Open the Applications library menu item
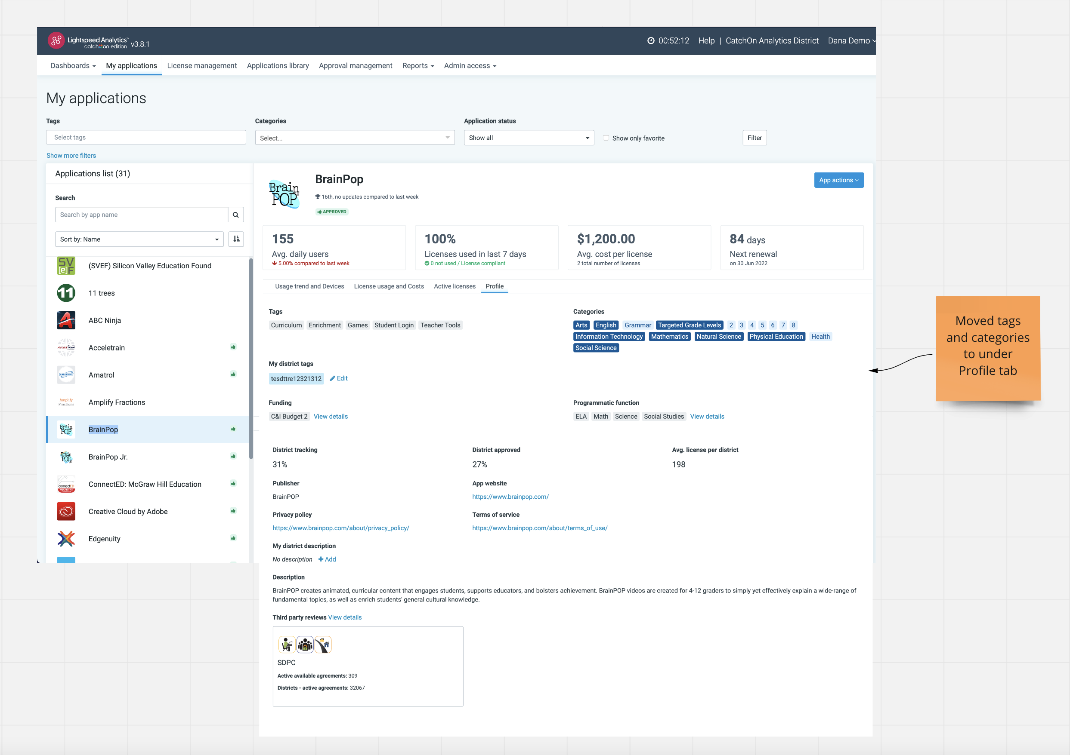This screenshot has height=755, width=1070. click(x=278, y=66)
